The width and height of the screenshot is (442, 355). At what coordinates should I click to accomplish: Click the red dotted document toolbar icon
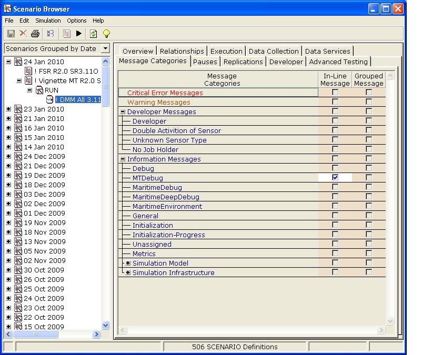pyautogui.click(x=67, y=34)
